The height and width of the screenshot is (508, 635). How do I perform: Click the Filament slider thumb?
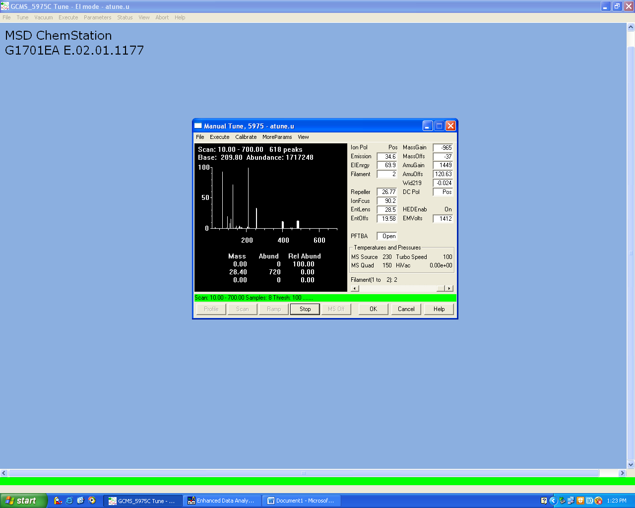[441, 289]
